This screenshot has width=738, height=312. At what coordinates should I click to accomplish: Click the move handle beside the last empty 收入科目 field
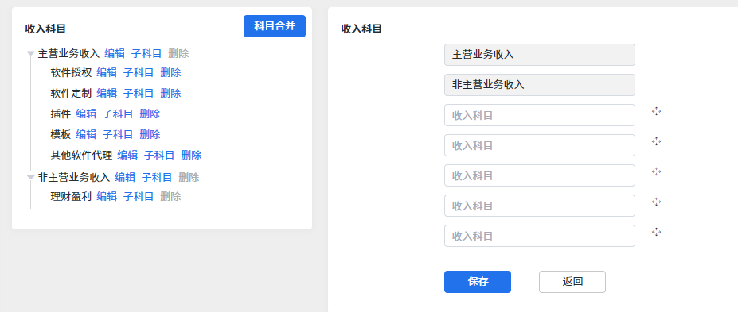[x=656, y=232]
